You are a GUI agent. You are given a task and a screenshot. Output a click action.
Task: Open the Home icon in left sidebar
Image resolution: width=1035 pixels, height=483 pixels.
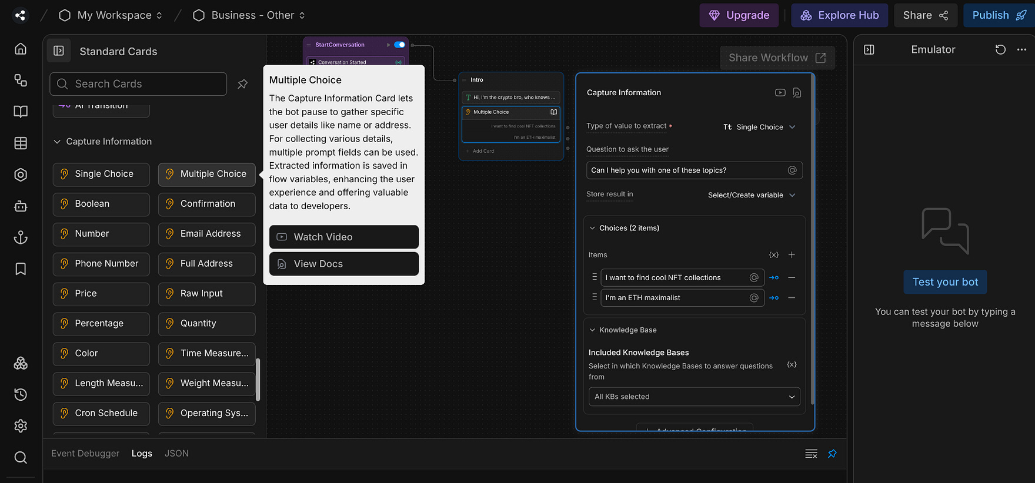pos(21,49)
